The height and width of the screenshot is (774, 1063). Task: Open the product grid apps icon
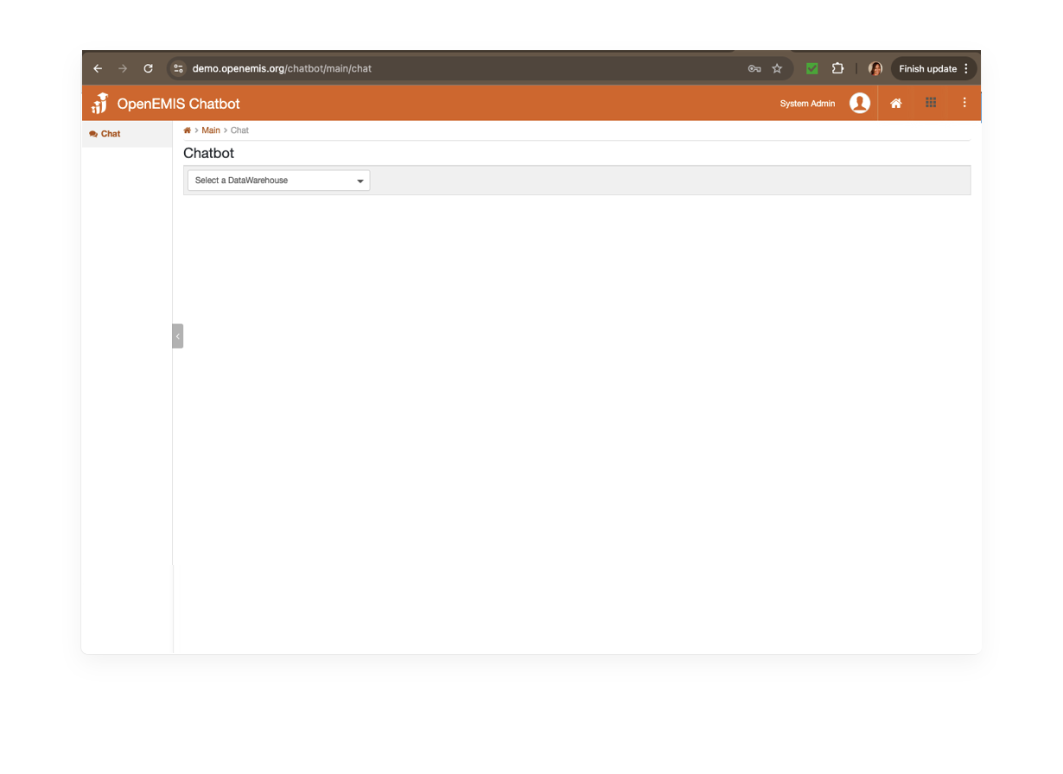point(931,103)
